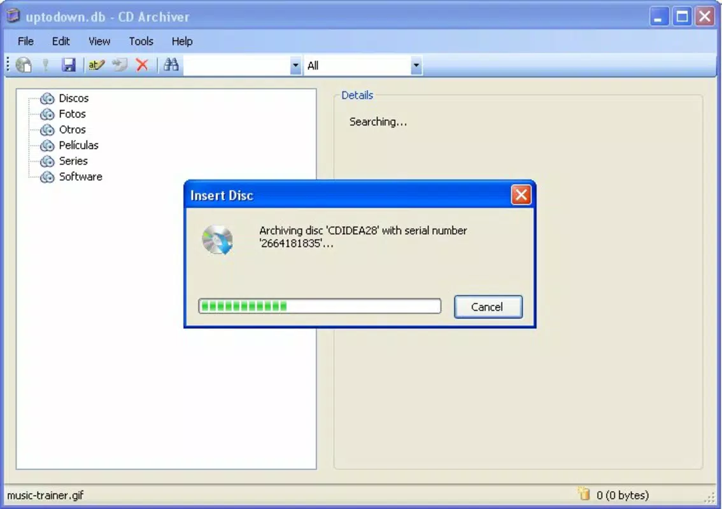722x509 pixels.
Task: Click the Software category disc icon
Action: point(47,177)
